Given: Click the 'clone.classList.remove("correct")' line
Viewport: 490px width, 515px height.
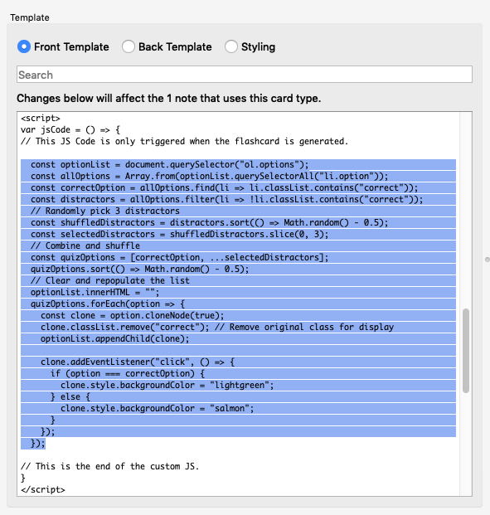Looking at the screenshot, I should 217,327.
